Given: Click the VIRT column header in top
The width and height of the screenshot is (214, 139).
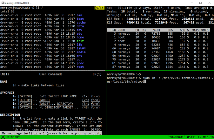Looking at the screenshot, I should (157, 30).
